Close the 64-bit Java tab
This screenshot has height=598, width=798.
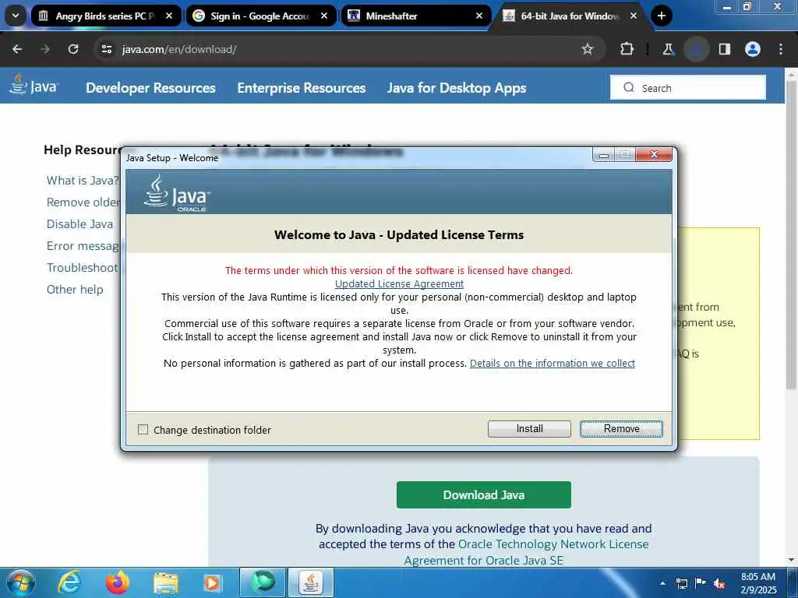pyautogui.click(x=634, y=16)
